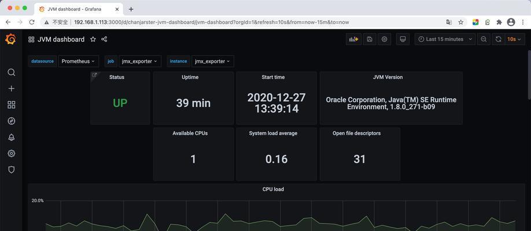Click the browser forward arrow

(20, 22)
